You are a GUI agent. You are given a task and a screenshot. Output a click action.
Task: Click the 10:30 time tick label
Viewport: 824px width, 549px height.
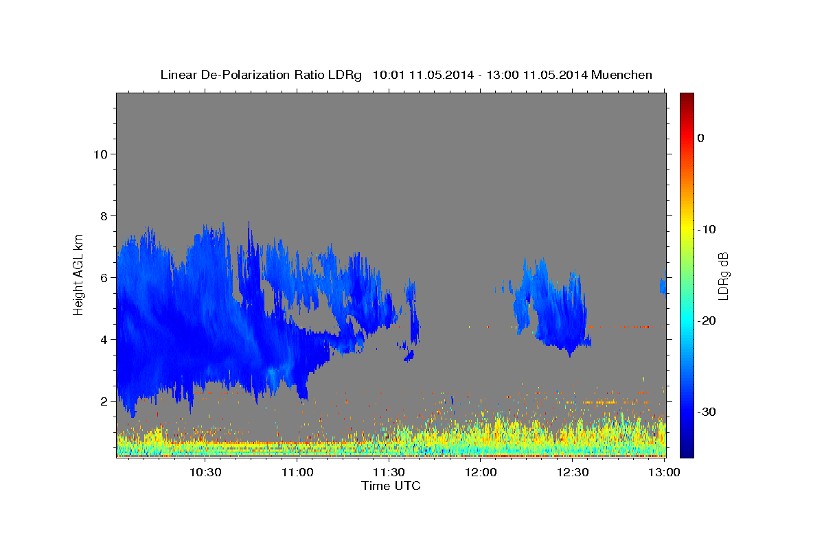[x=205, y=472]
